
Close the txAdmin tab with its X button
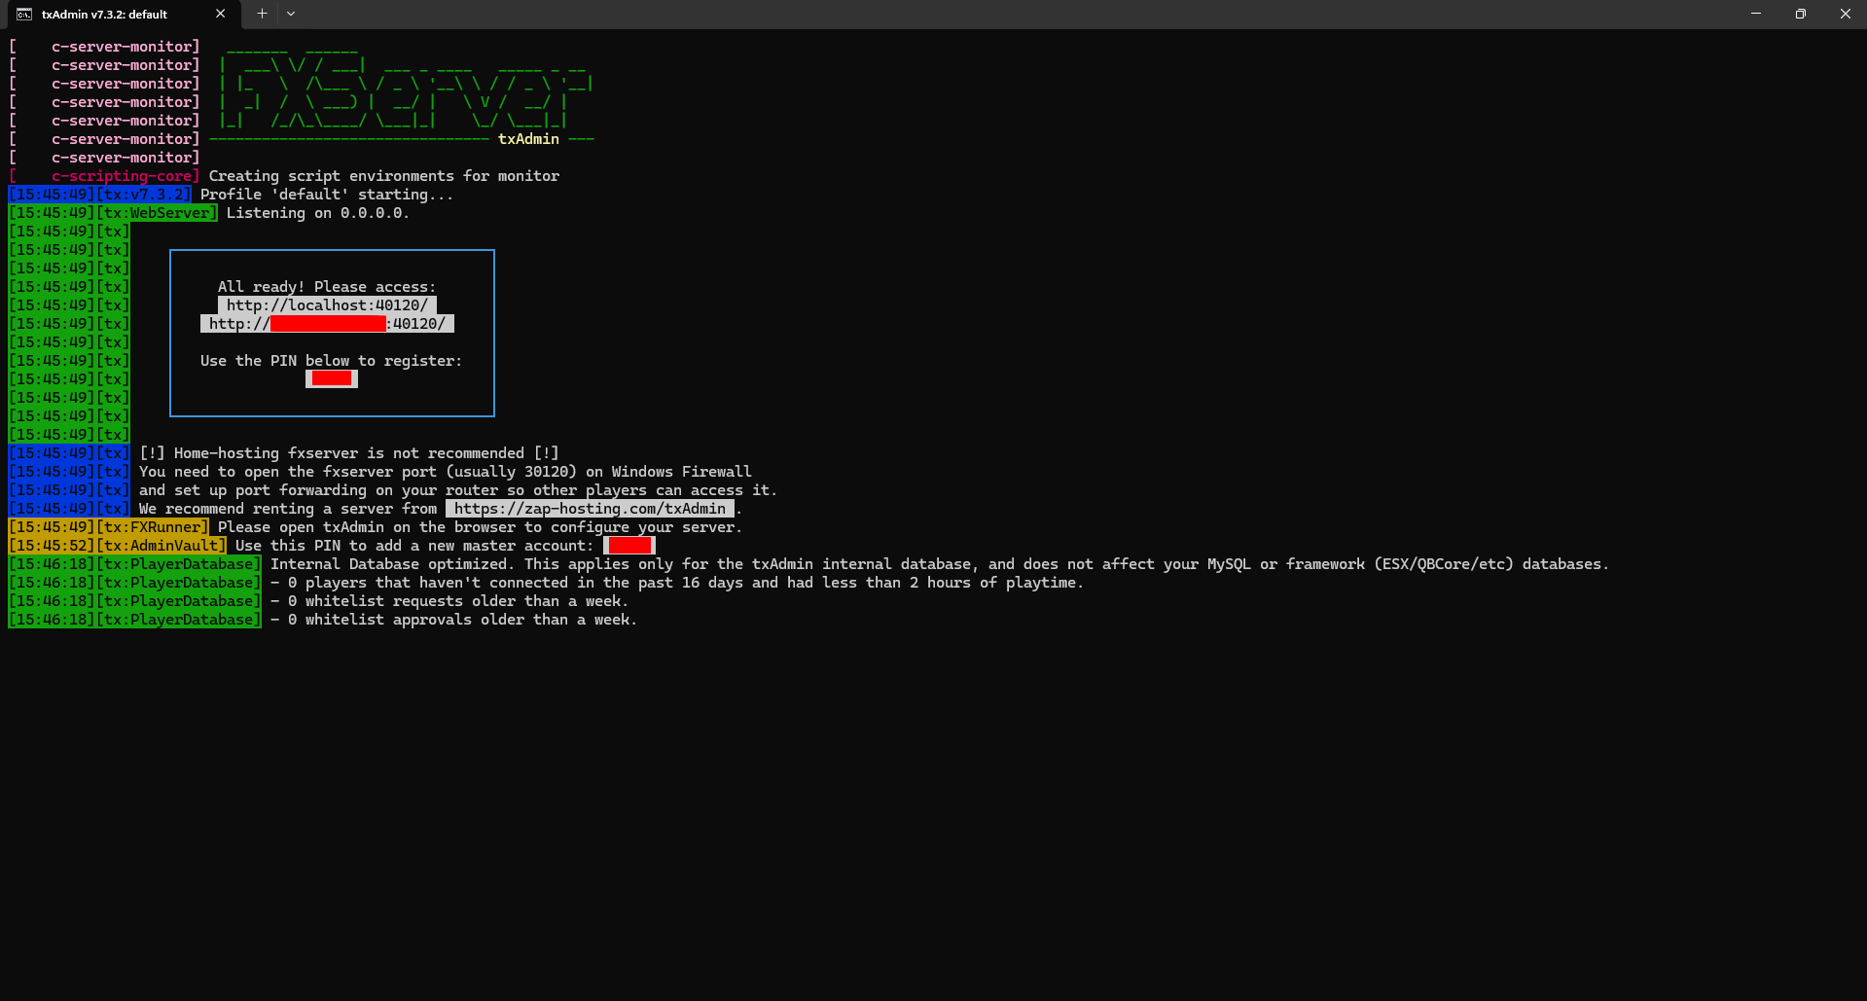[220, 14]
